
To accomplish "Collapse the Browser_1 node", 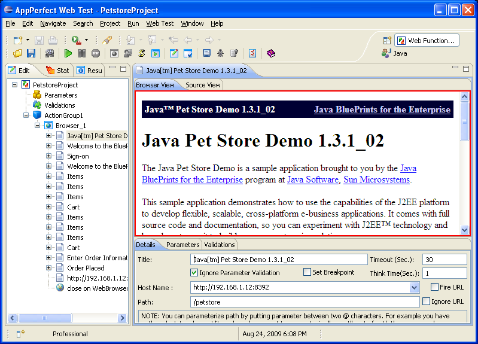I will click(37, 126).
